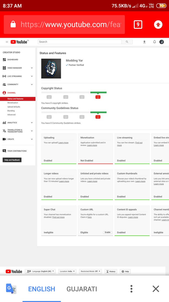Click the Help and feedback button
169x302 pixels.
point(12,160)
